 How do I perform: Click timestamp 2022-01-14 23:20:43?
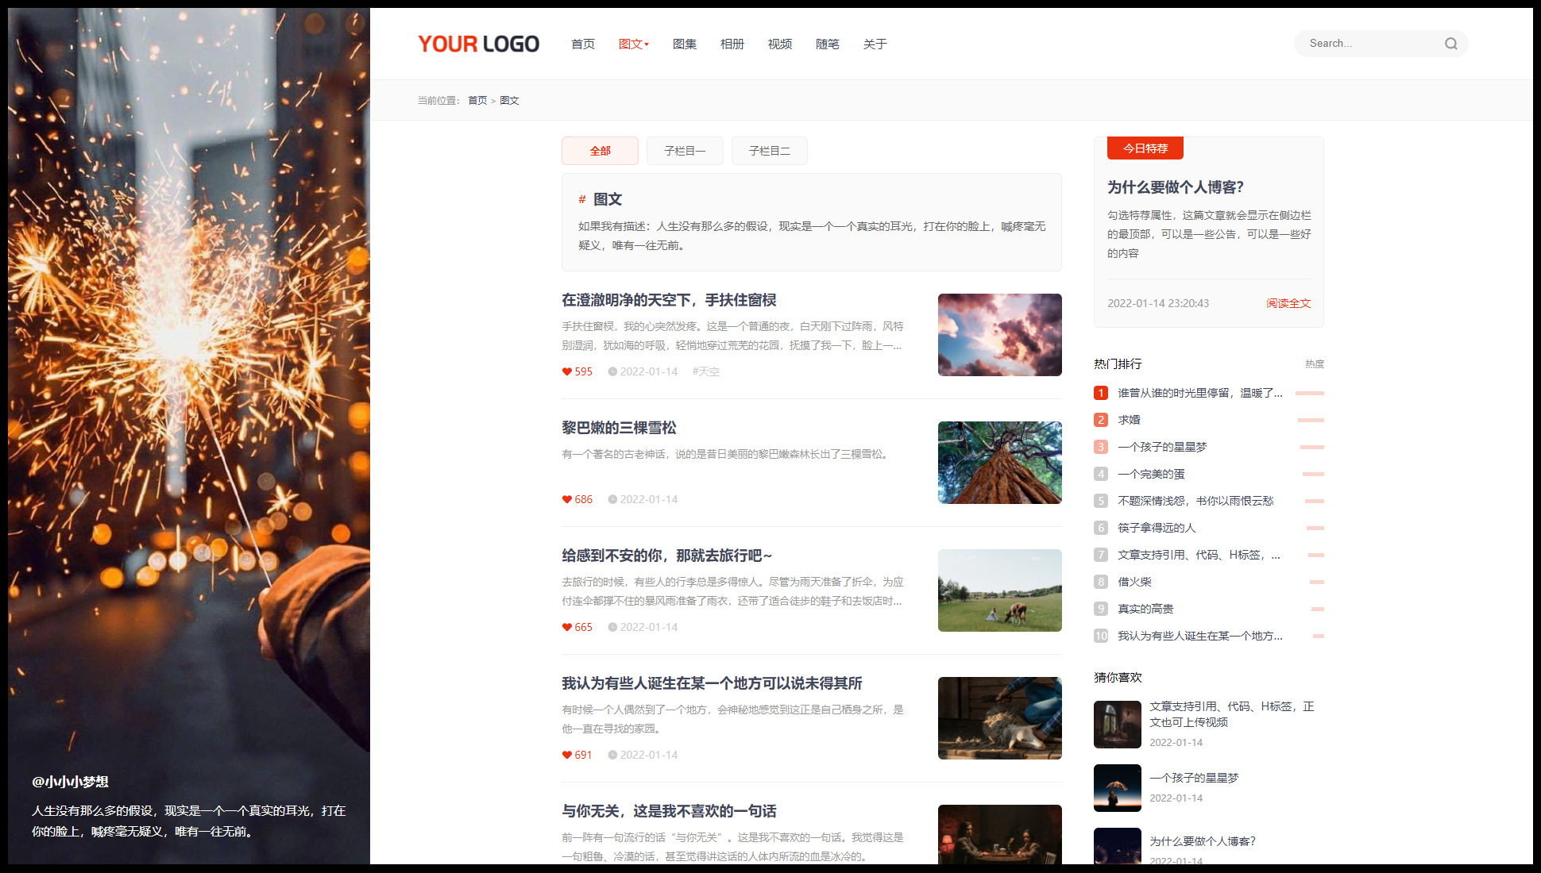(x=1158, y=303)
